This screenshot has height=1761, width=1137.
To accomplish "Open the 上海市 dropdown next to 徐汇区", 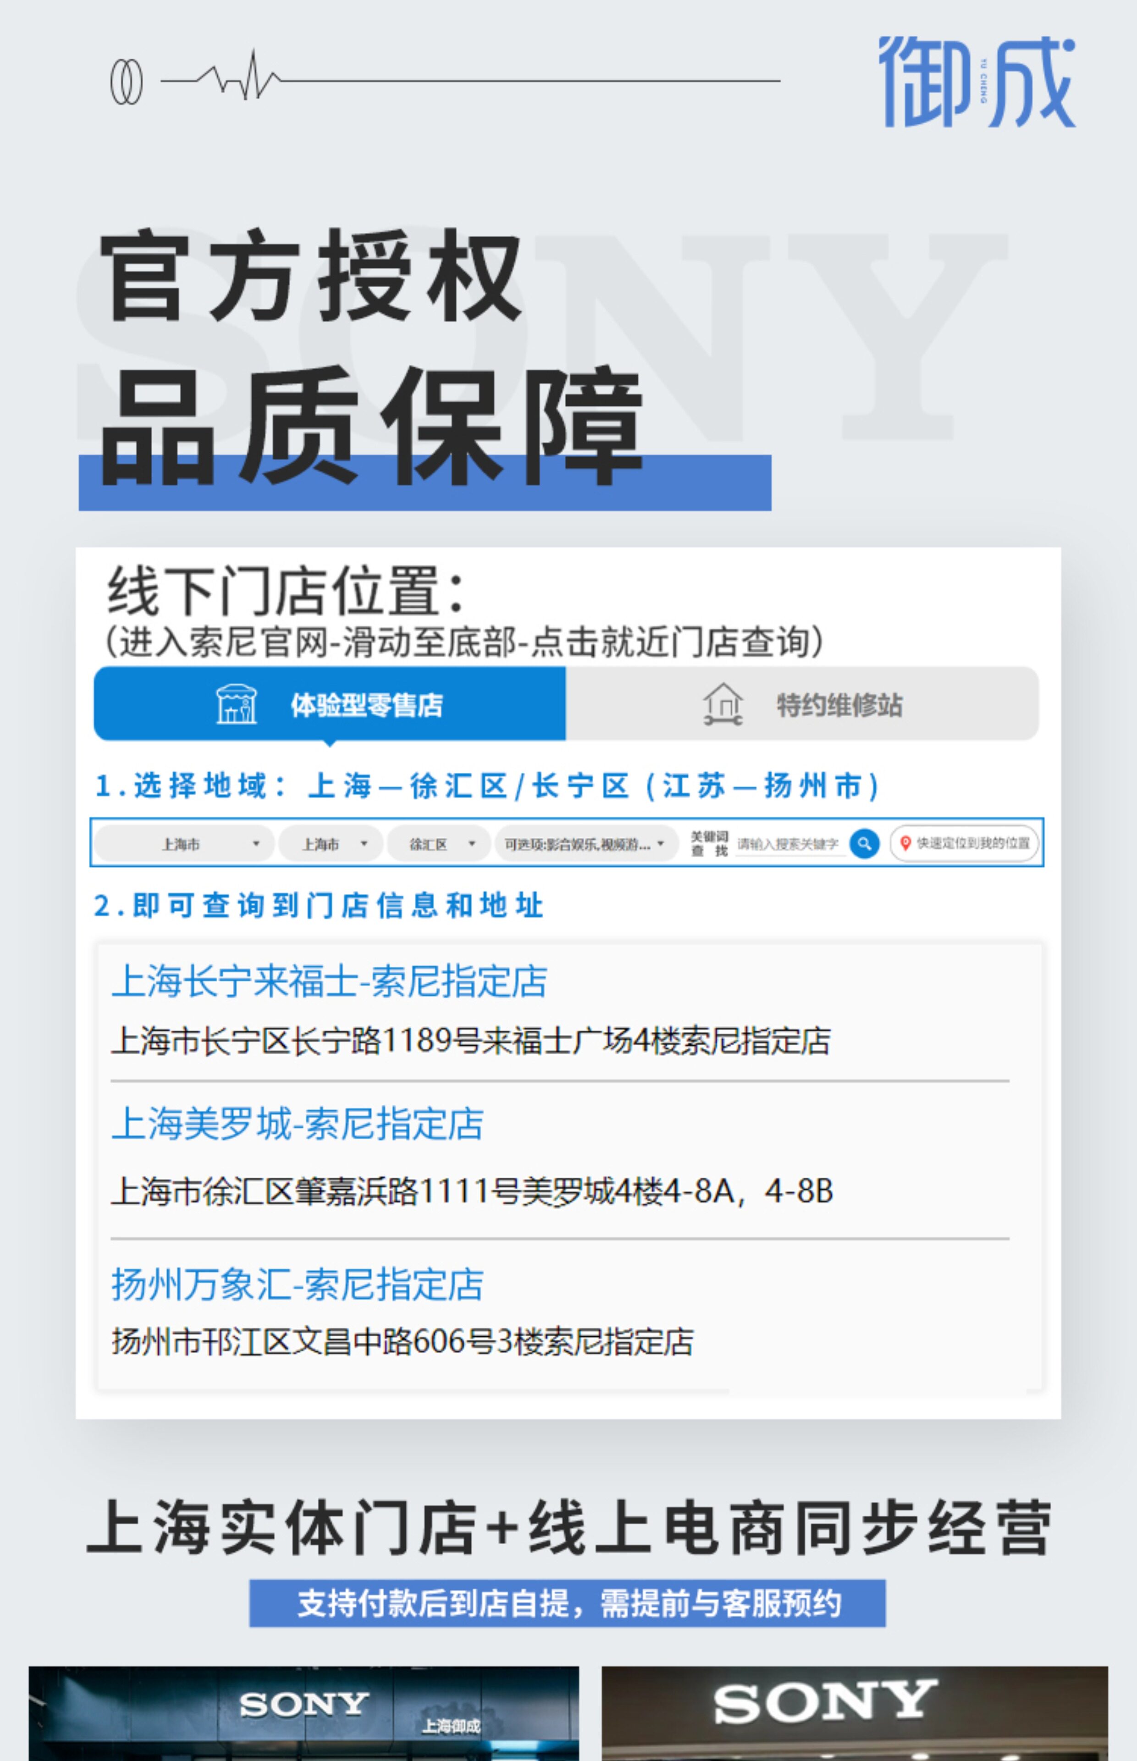I will (x=331, y=843).
